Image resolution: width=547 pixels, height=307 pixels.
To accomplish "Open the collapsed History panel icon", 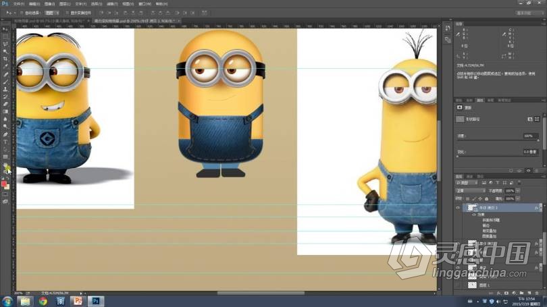I will tap(448, 29).
